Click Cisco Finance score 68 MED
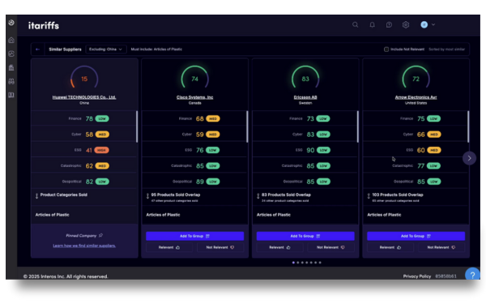Viewport: 486px width, 304px height. pos(207,118)
